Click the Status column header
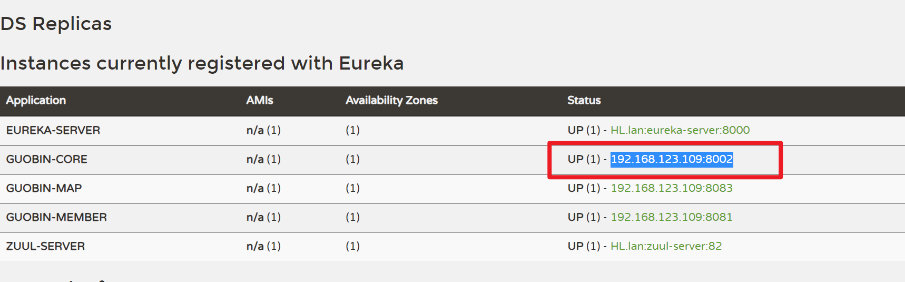Viewport: 905px width, 282px height. tap(584, 100)
